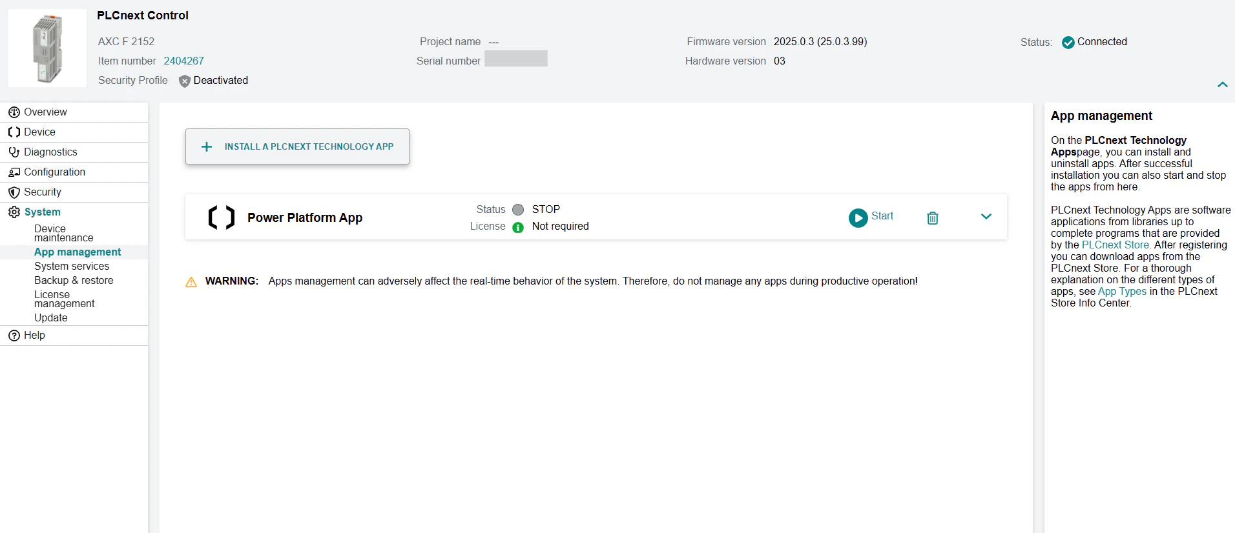The width and height of the screenshot is (1235, 533).
Task: Open the Device menu item
Action: click(x=74, y=132)
